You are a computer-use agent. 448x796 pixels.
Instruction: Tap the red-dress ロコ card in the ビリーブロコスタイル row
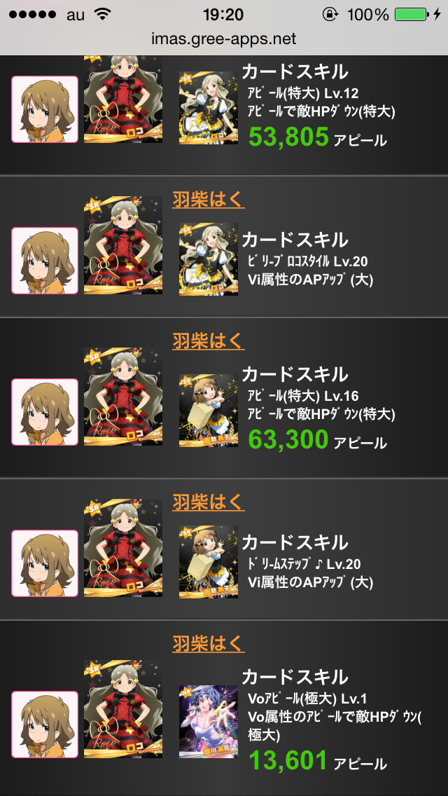pos(123,245)
